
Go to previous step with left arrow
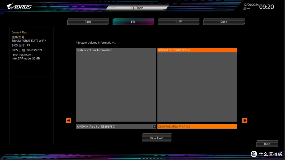(69, 121)
